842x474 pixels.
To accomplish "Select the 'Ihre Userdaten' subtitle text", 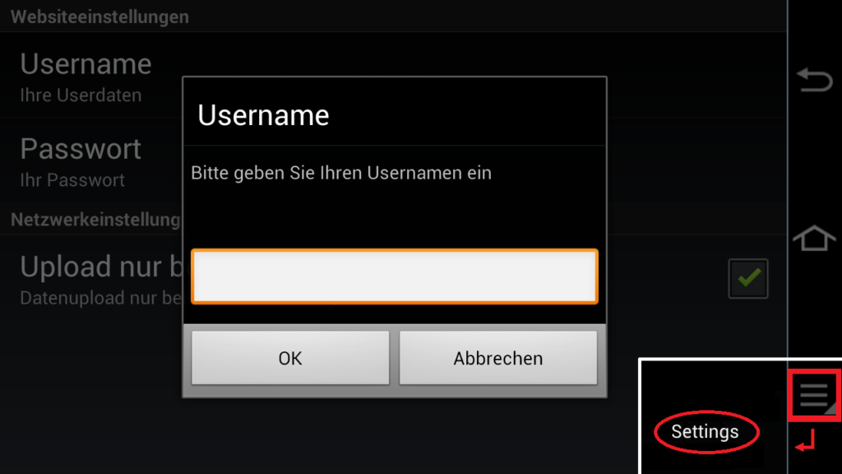I will click(81, 95).
